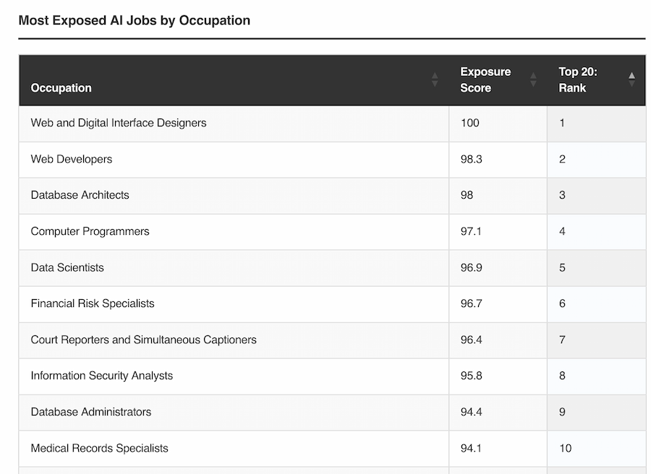Click the descending sort arrow on Top 20: Rank
Screen dimensions: 651x474
point(631,82)
